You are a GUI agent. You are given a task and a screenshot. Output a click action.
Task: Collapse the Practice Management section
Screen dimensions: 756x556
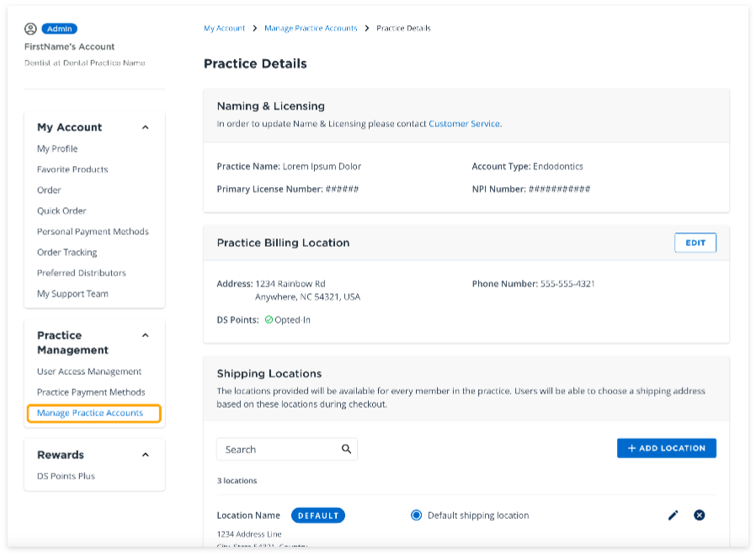click(x=145, y=335)
